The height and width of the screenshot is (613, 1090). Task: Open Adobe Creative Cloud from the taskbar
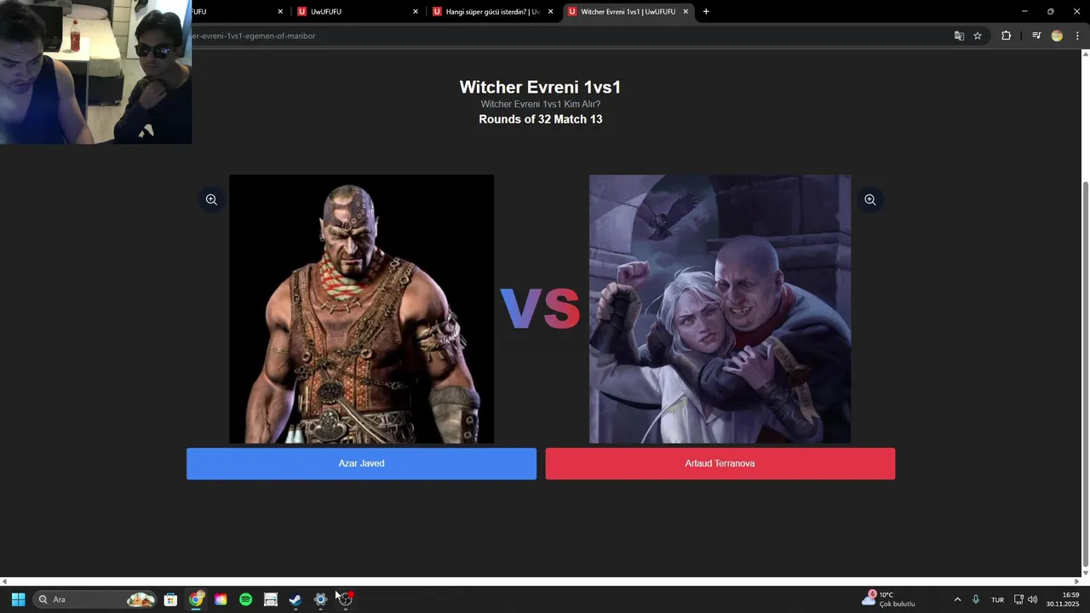tap(221, 599)
